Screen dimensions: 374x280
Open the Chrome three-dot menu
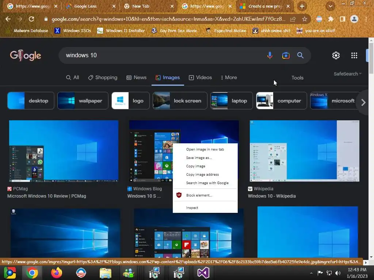[x=366, y=19]
